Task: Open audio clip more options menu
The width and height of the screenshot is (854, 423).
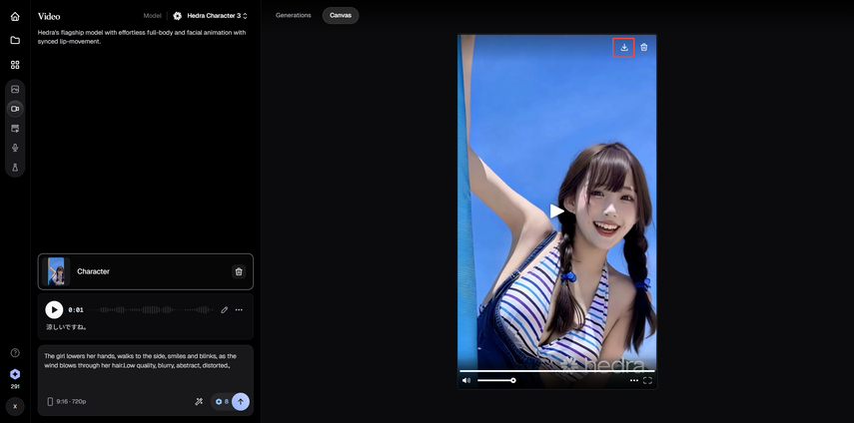Action: pyautogui.click(x=239, y=310)
